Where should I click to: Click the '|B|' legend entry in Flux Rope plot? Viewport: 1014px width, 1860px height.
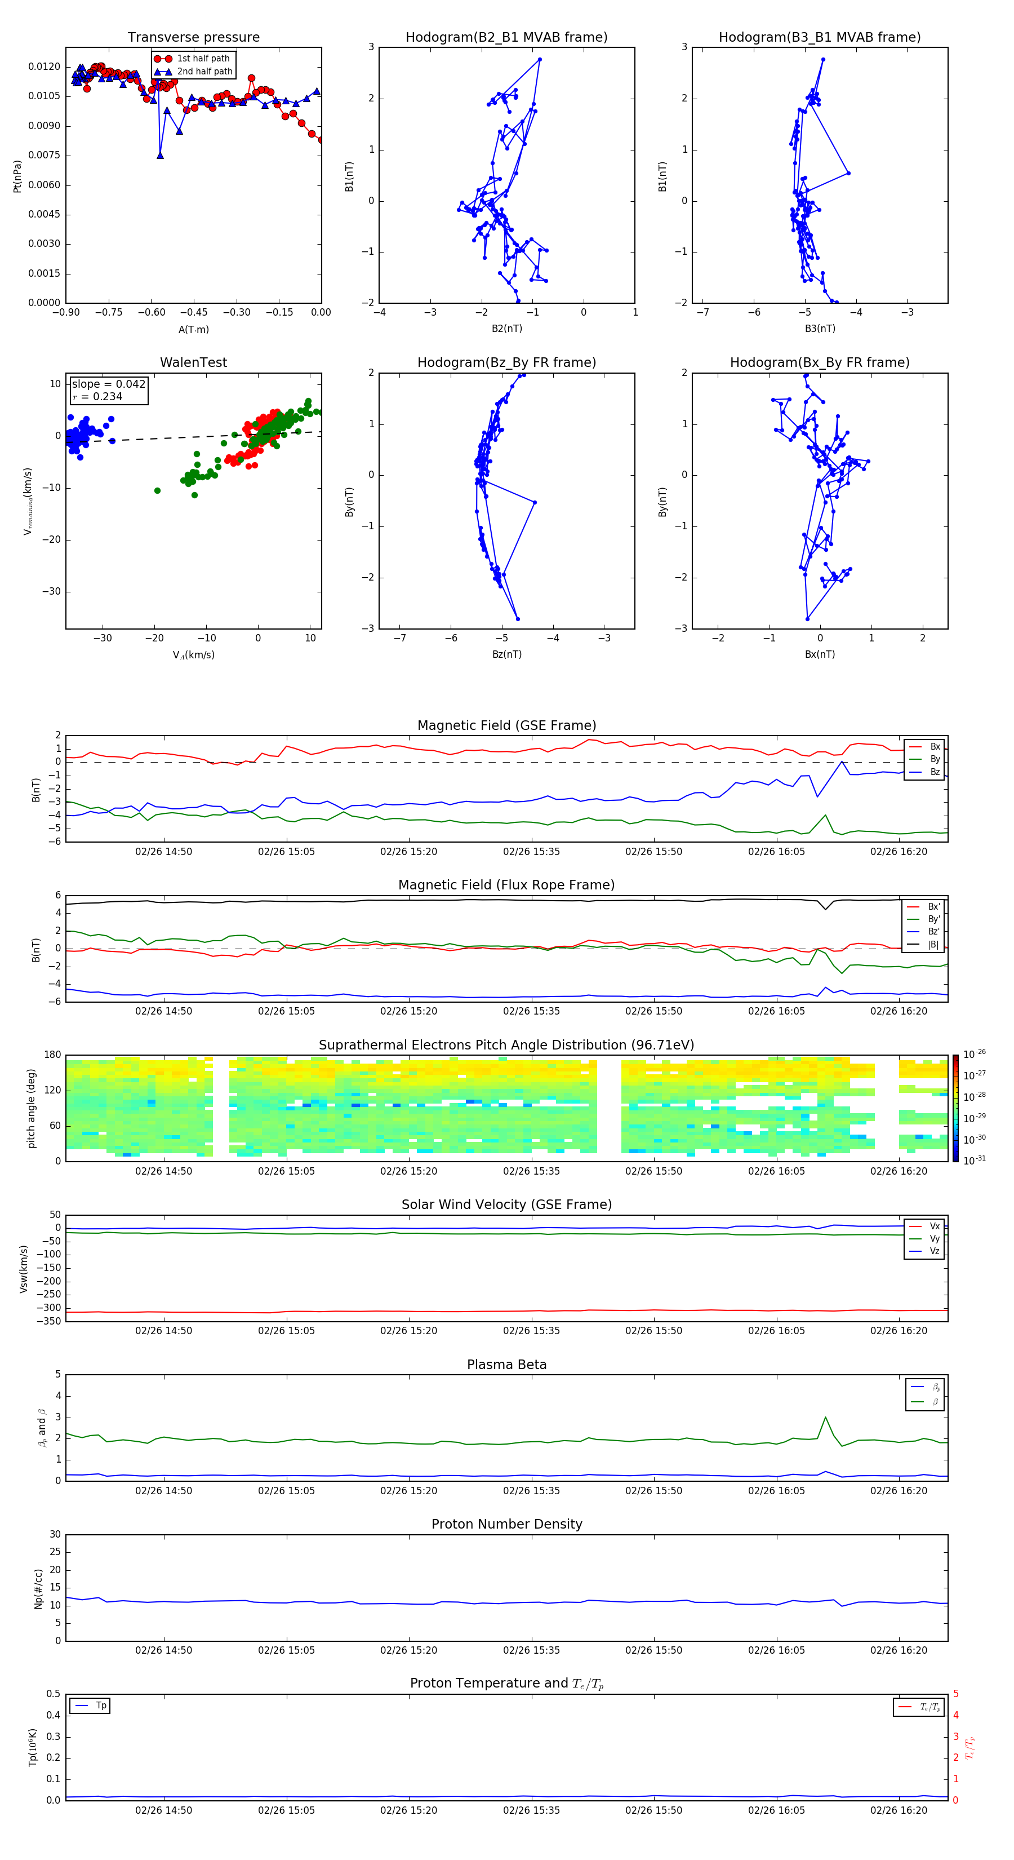coord(923,945)
